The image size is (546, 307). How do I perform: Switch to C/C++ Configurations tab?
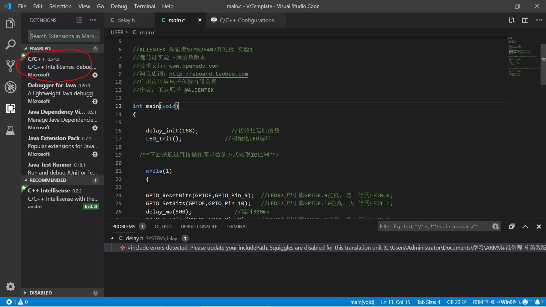[246, 20]
